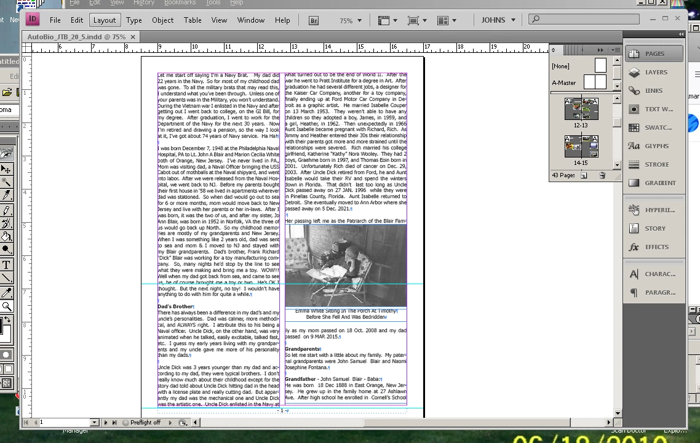Select the Line tool

(6, 277)
